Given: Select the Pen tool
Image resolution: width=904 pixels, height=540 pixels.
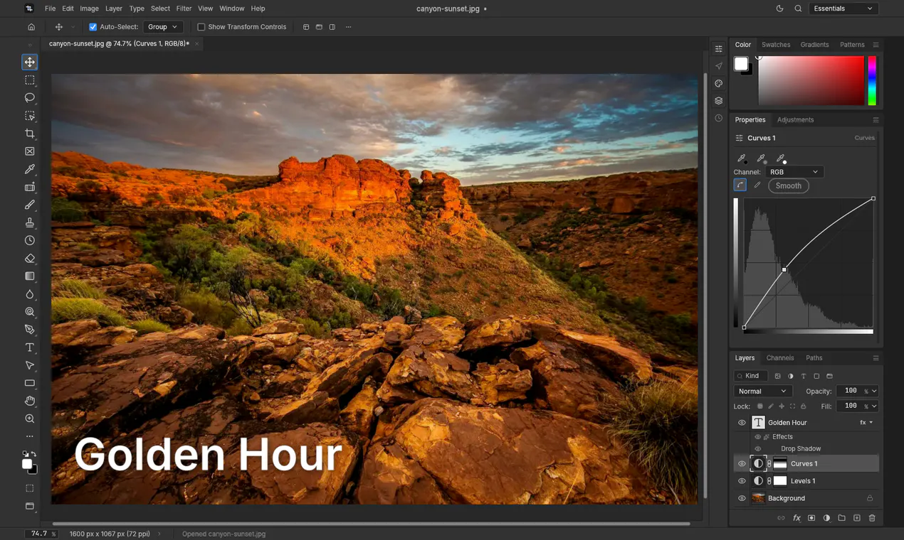Looking at the screenshot, I should pyautogui.click(x=29, y=330).
